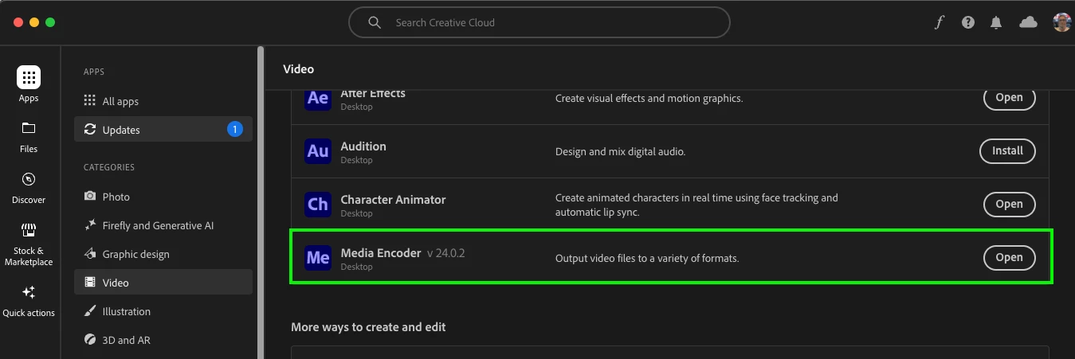The width and height of the screenshot is (1075, 359).
Task: Click the 'More ways to create and edit' heading
Action: click(368, 327)
